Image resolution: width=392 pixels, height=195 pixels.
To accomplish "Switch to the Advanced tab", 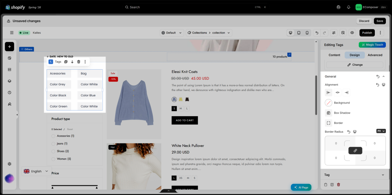I will coord(375,55).
